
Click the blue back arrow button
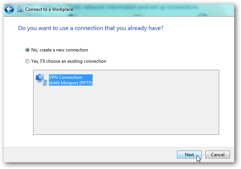[10, 9]
